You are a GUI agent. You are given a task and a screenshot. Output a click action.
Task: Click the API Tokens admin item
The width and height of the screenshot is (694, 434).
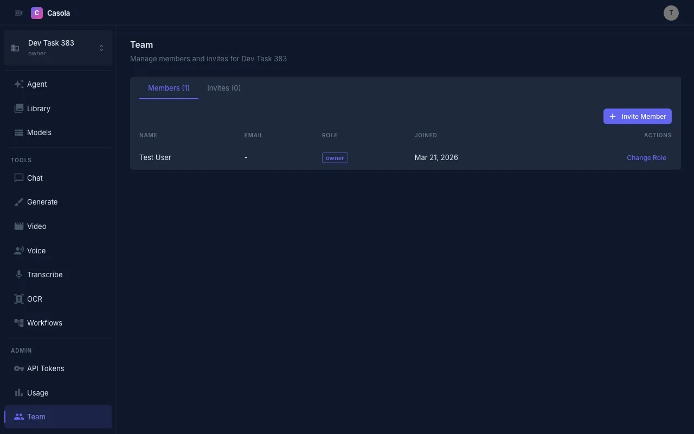click(46, 368)
